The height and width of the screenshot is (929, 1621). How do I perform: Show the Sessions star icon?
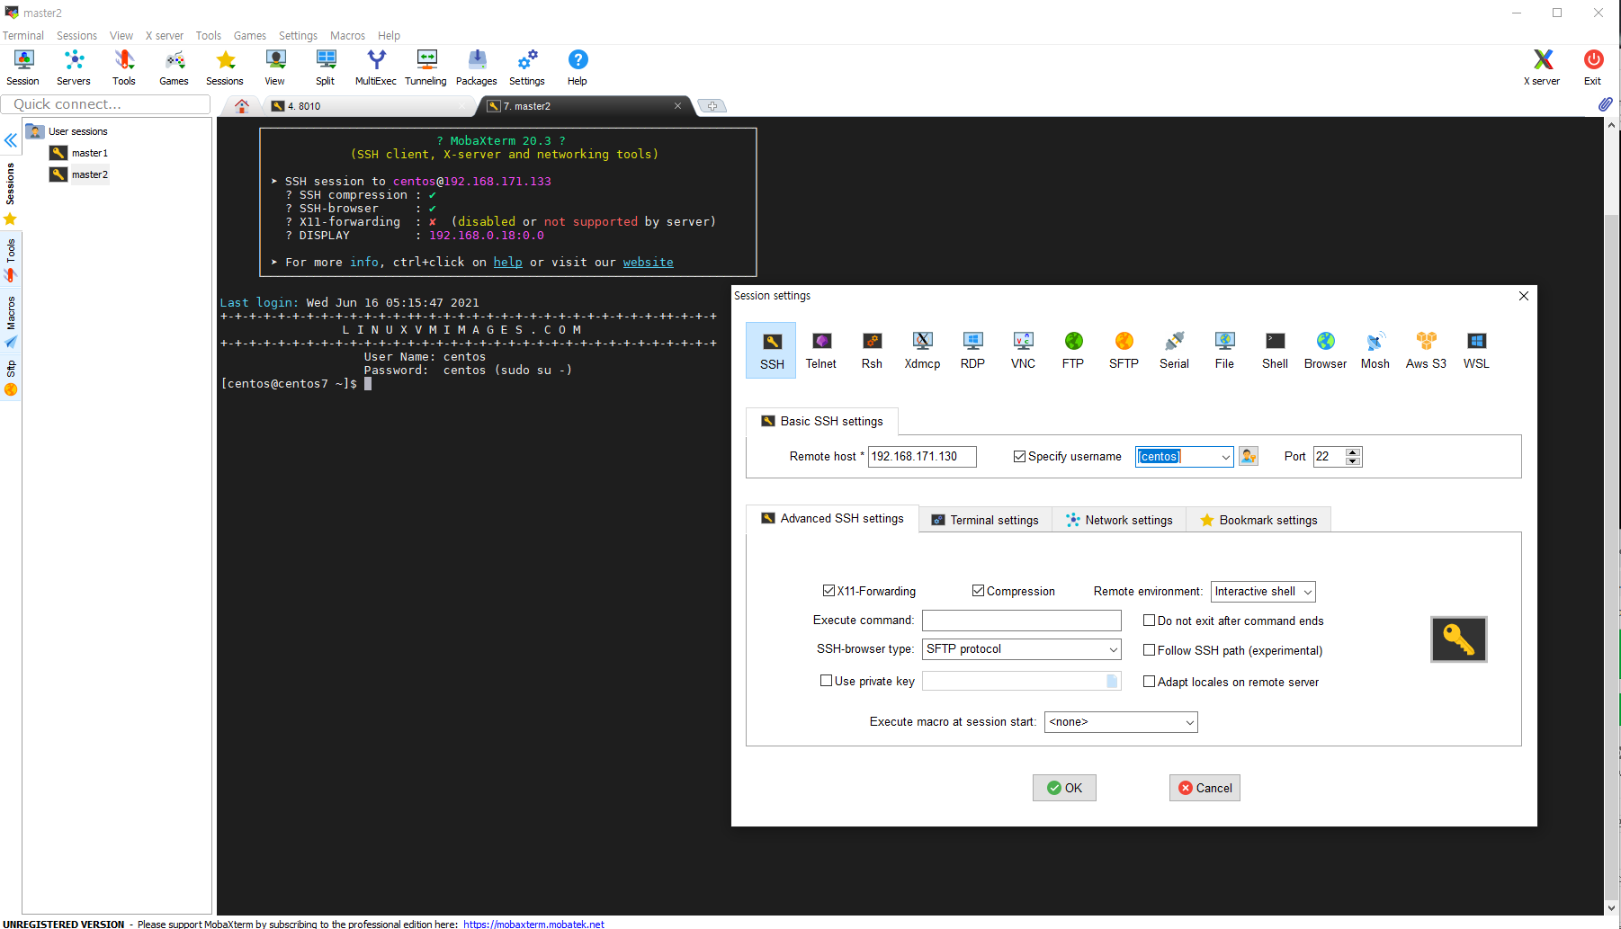point(225,67)
